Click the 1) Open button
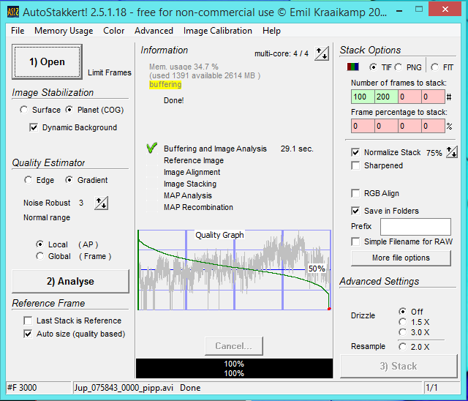The image size is (468, 401). point(47,61)
